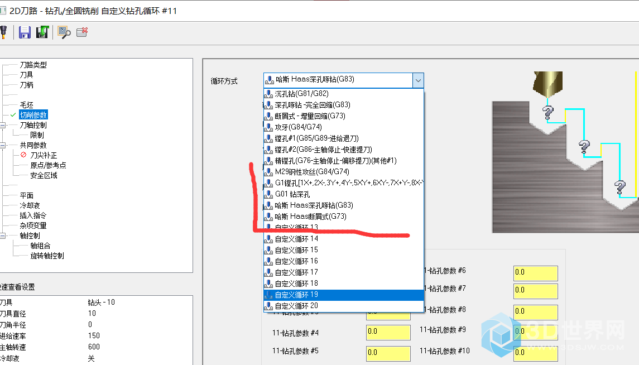This screenshot has width=639, height=365.
Task: Select 沉孔钻(G81/G82) from the list
Action: pos(344,94)
